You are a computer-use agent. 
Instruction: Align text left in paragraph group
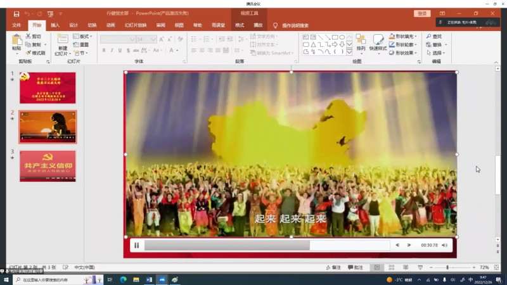point(194,51)
